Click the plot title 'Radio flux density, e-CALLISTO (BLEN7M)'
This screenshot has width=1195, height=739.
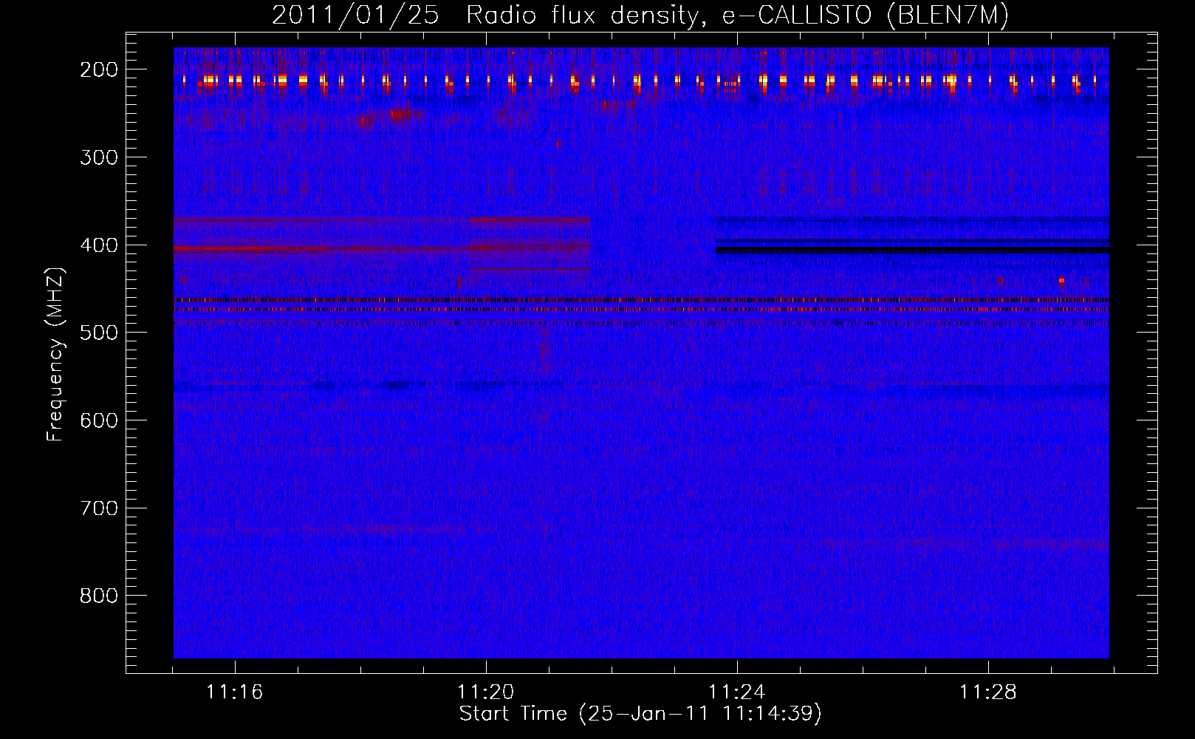click(737, 16)
